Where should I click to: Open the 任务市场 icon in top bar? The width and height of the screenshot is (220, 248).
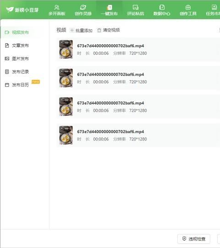214,7
